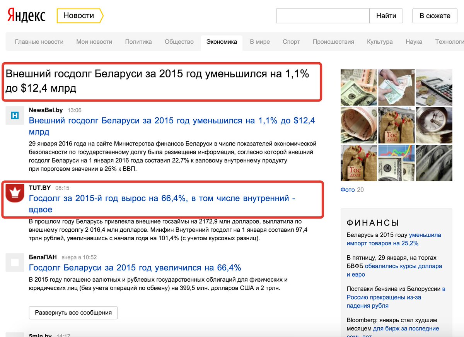
Task: Open the Общество tab
Action: 179,42
